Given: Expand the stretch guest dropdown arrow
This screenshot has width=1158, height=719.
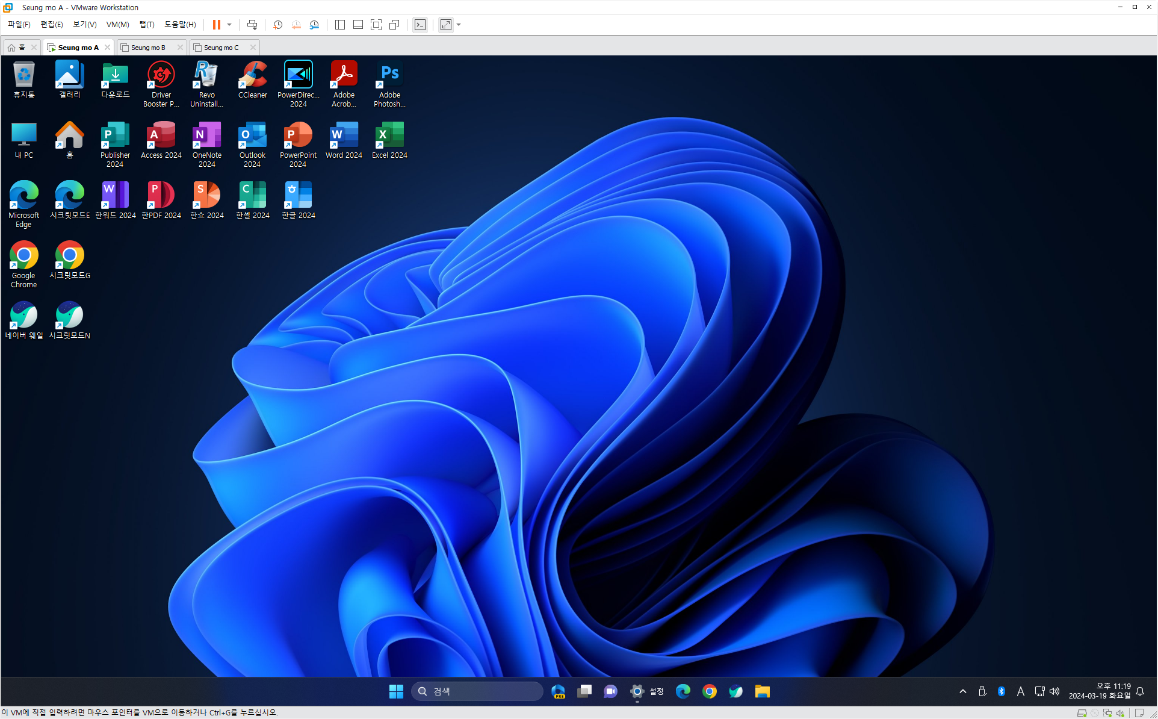Looking at the screenshot, I should pyautogui.click(x=459, y=25).
